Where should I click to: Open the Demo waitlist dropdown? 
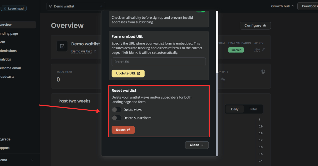[76, 6]
